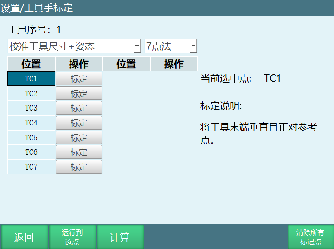Viewport: 334px width, 249px height.
Task: Click the 返回 back button
Action: click(x=24, y=237)
